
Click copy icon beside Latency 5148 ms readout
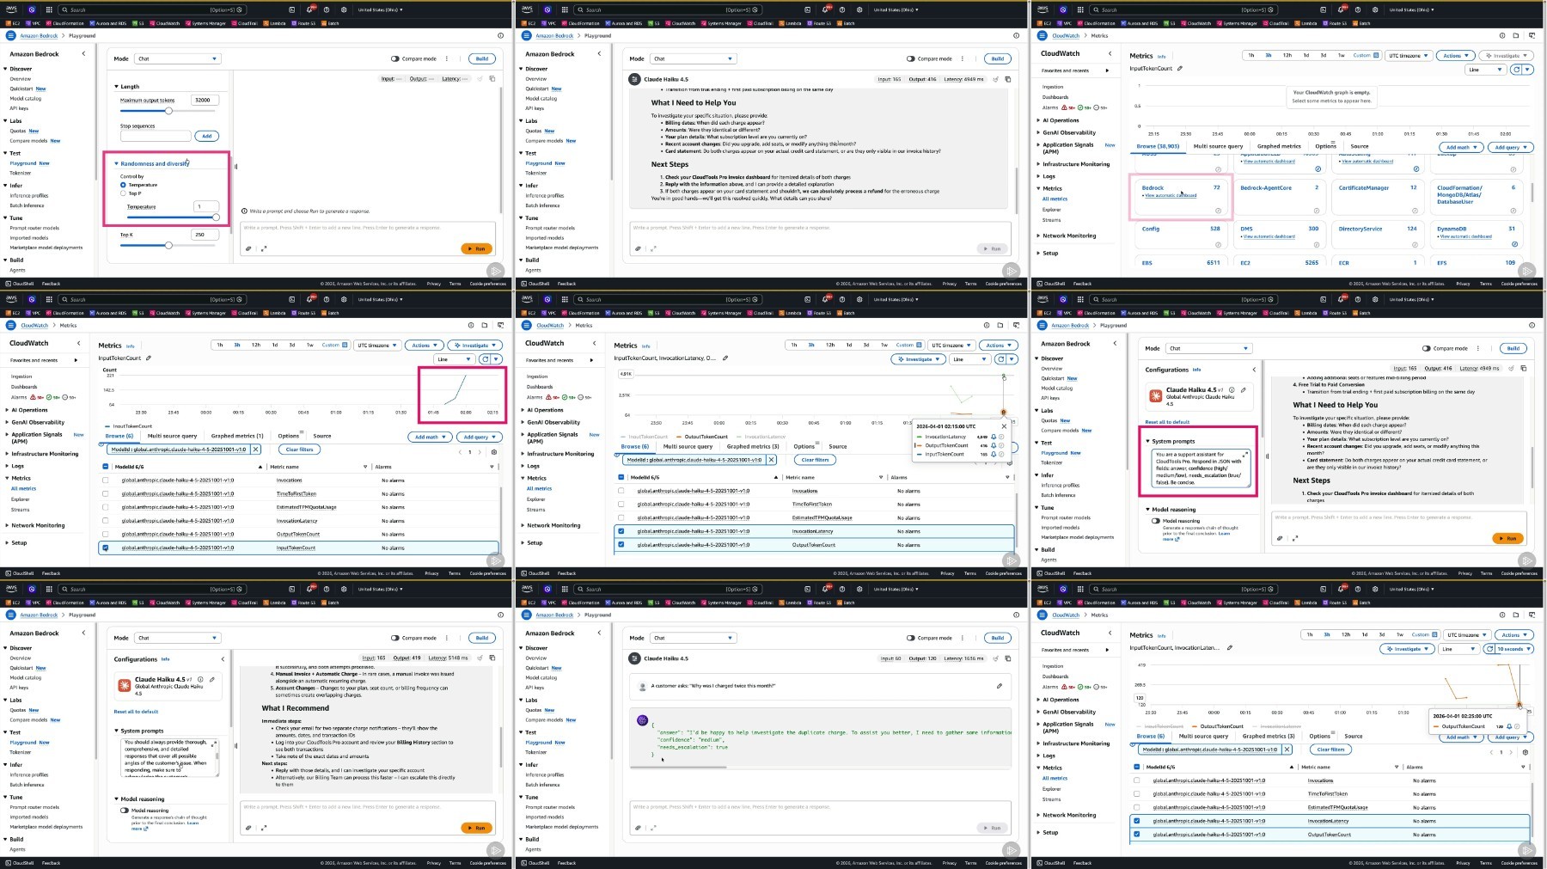tap(492, 658)
